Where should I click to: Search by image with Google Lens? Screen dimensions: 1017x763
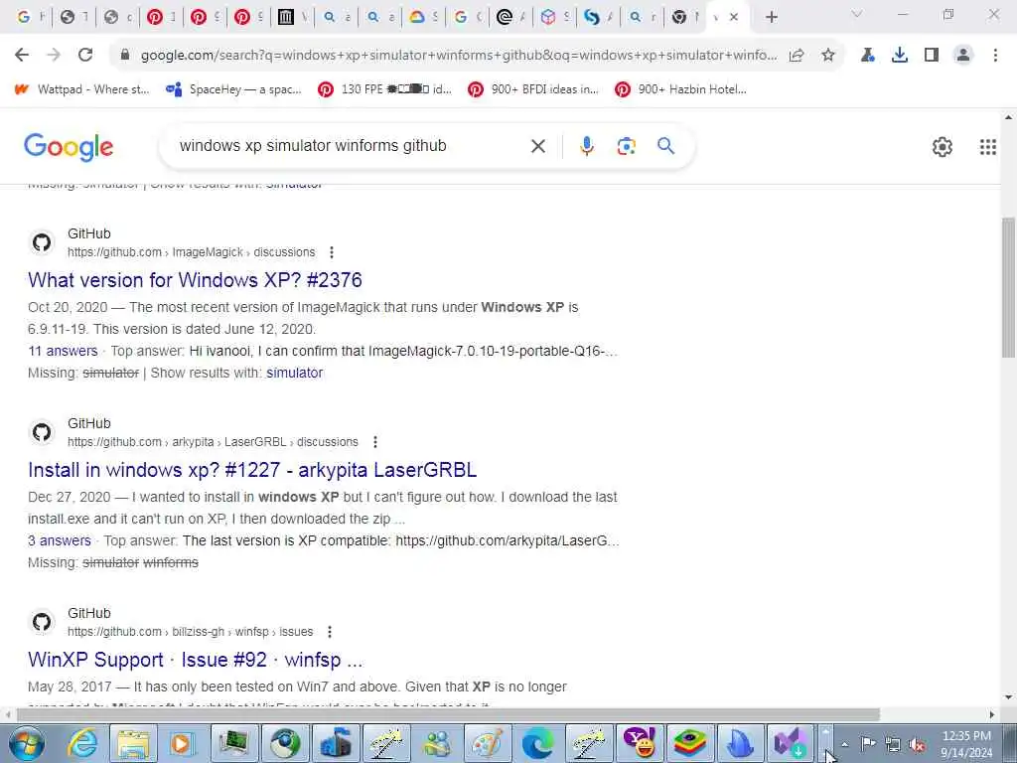[627, 147]
